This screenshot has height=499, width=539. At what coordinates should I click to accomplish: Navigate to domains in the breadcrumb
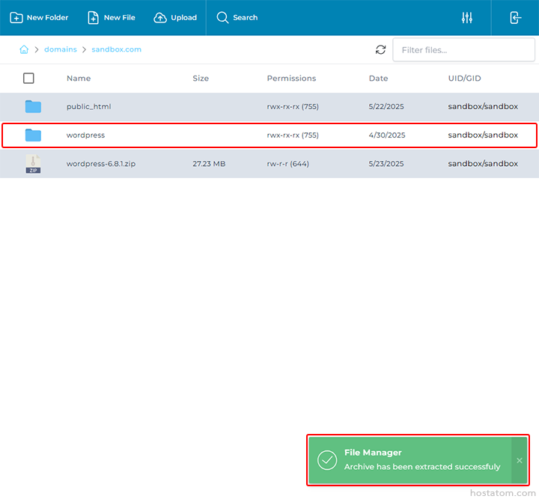click(60, 50)
